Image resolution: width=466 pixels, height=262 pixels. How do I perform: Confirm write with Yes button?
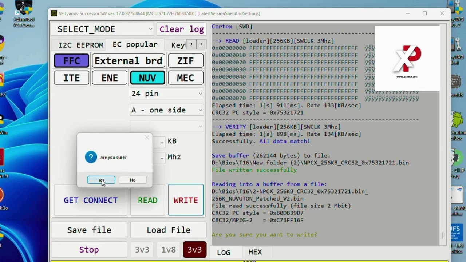click(x=101, y=180)
